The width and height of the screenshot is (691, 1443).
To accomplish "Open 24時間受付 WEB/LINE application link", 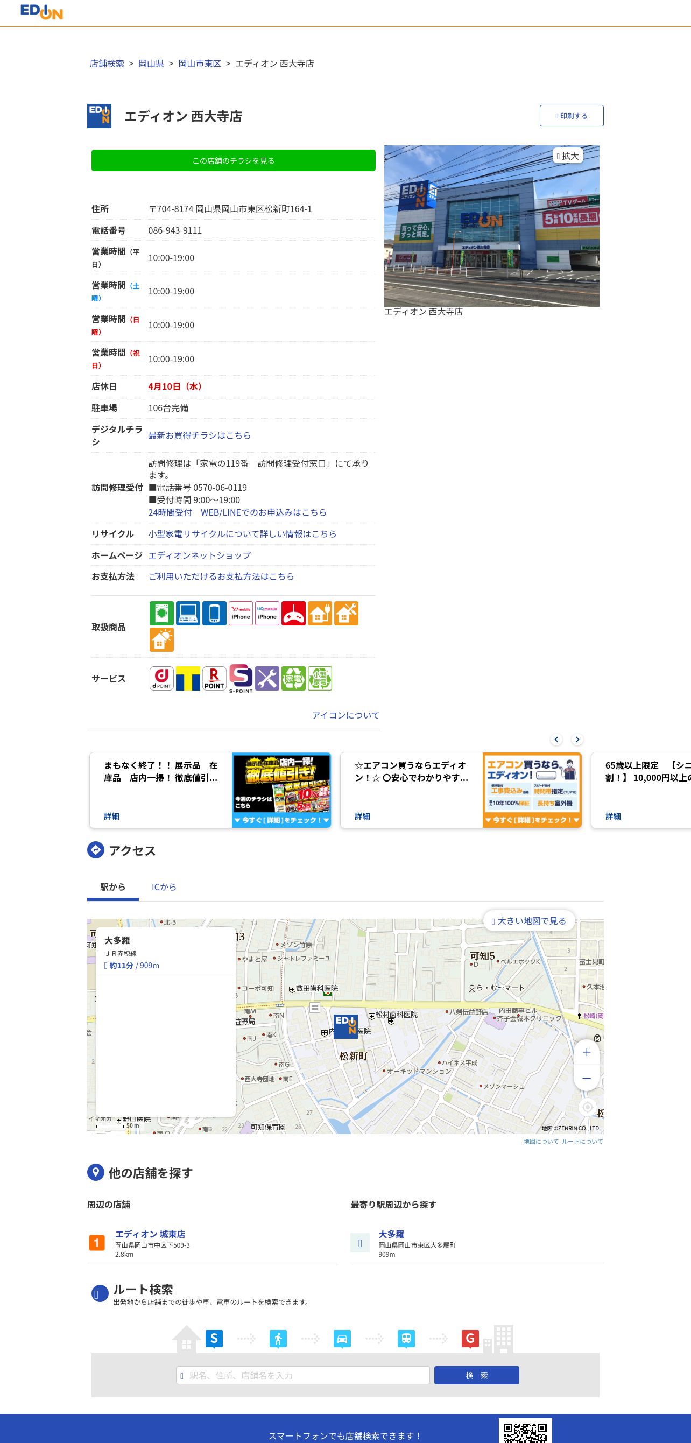I will [x=237, y=512].
